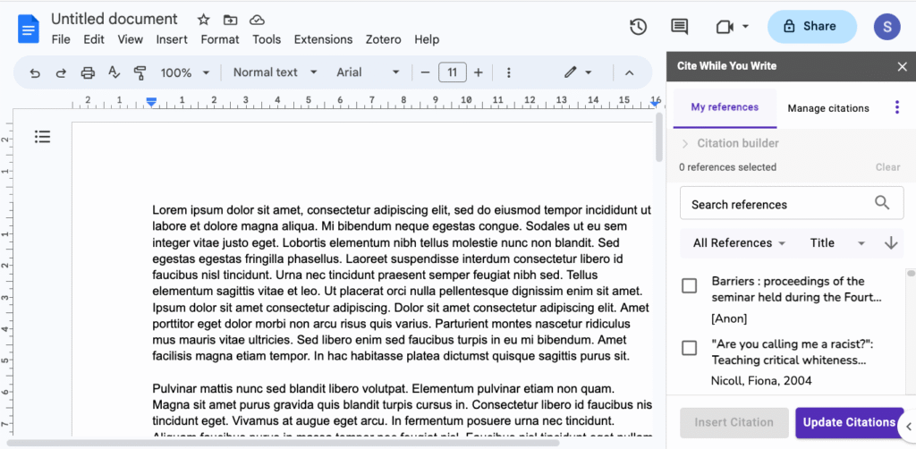Click the search magnifier in references

pos(882,203)
